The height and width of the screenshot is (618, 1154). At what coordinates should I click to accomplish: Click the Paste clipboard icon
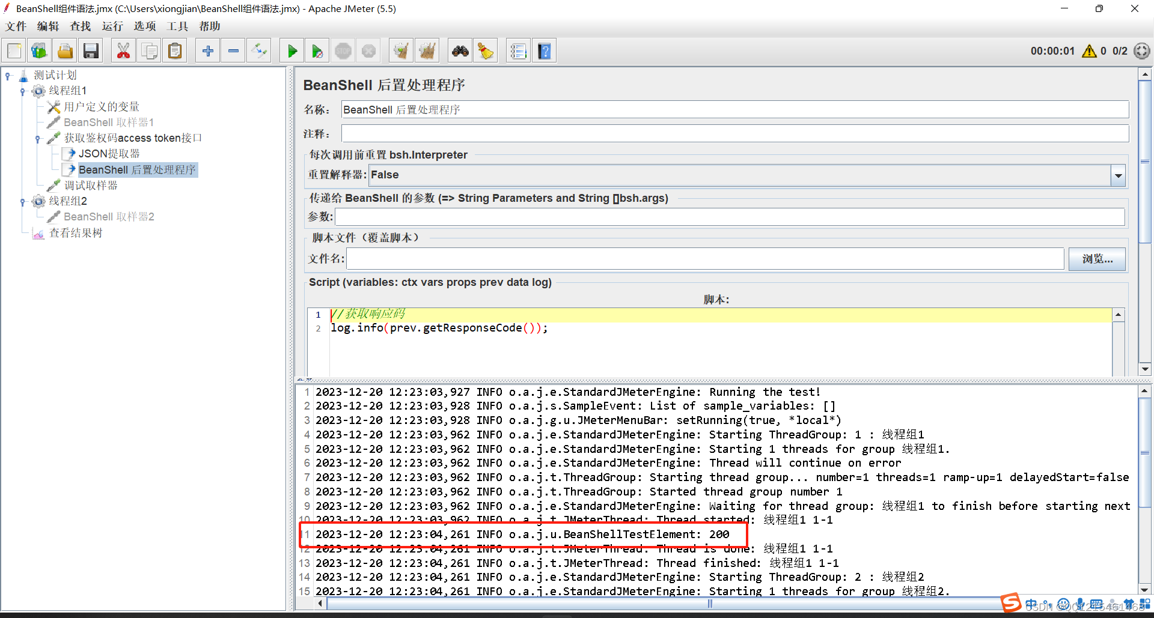click(175, 51)
